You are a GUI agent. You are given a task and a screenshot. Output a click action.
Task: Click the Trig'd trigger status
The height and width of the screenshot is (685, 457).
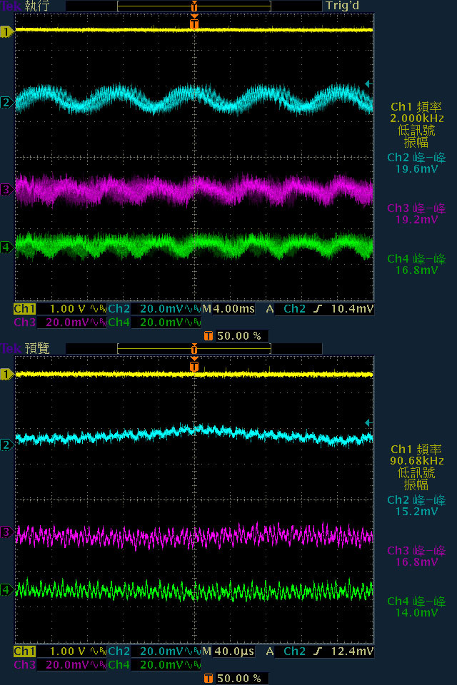(x=343, y=6)
